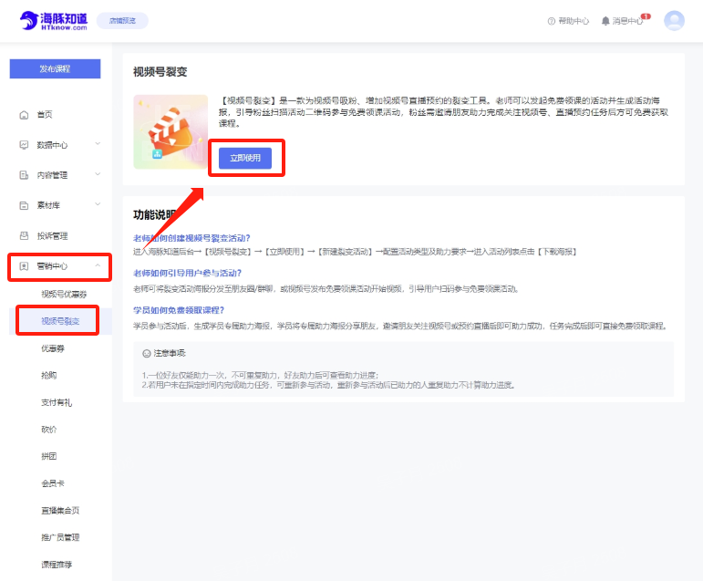The height and width of the screenshot is (581, 703).
Task: Open the 会员卡 submenu item
Action: tap(53, 483)
